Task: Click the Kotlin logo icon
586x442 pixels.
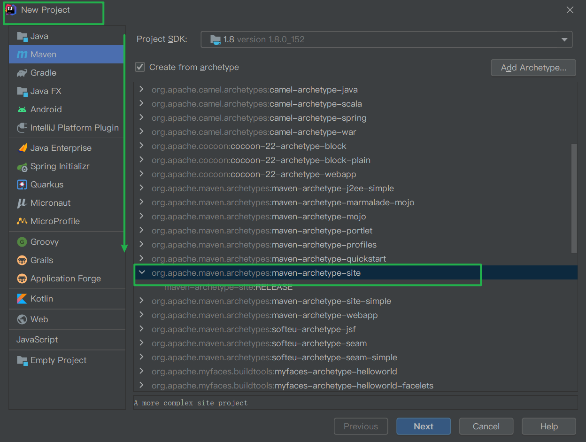Action: click(22, 299)
